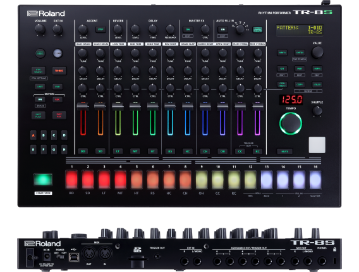Click the SHUFFLE knob

317,111
